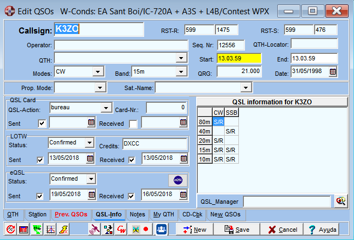Screen dimensions: 354x240
Task: Toggle QSL Card Sent checkbox
Action: click(x=42, y=124)
